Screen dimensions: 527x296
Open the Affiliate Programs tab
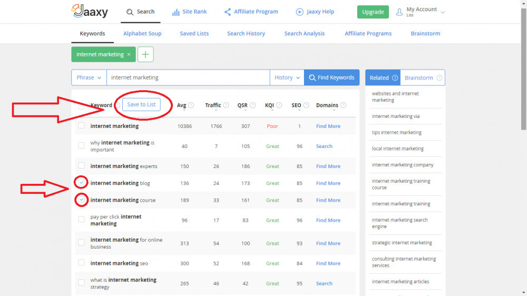coord(368,34)
